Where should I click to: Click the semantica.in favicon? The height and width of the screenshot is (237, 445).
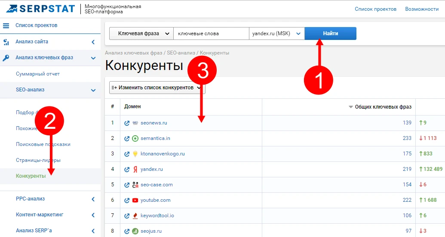(135, 138)
